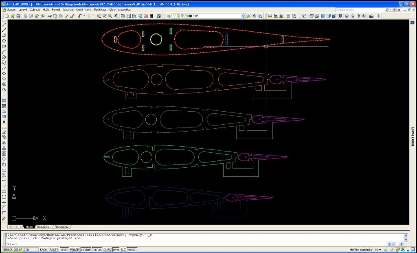417x253 pixels.
Task: Open the Layer Properties Manager icon
Action: 169,16
